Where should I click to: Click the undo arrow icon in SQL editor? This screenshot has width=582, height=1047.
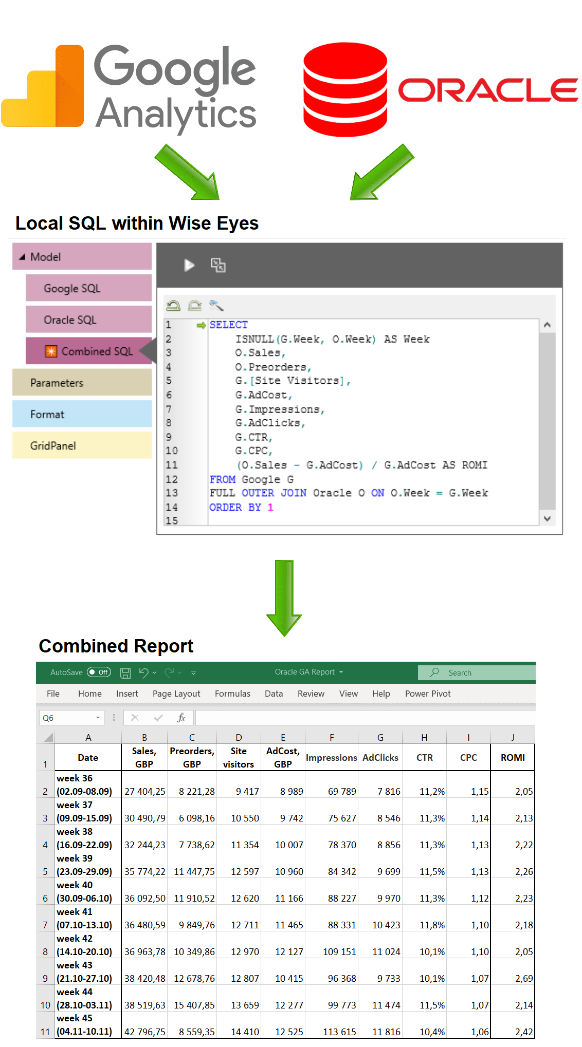[x=173, y=306]
